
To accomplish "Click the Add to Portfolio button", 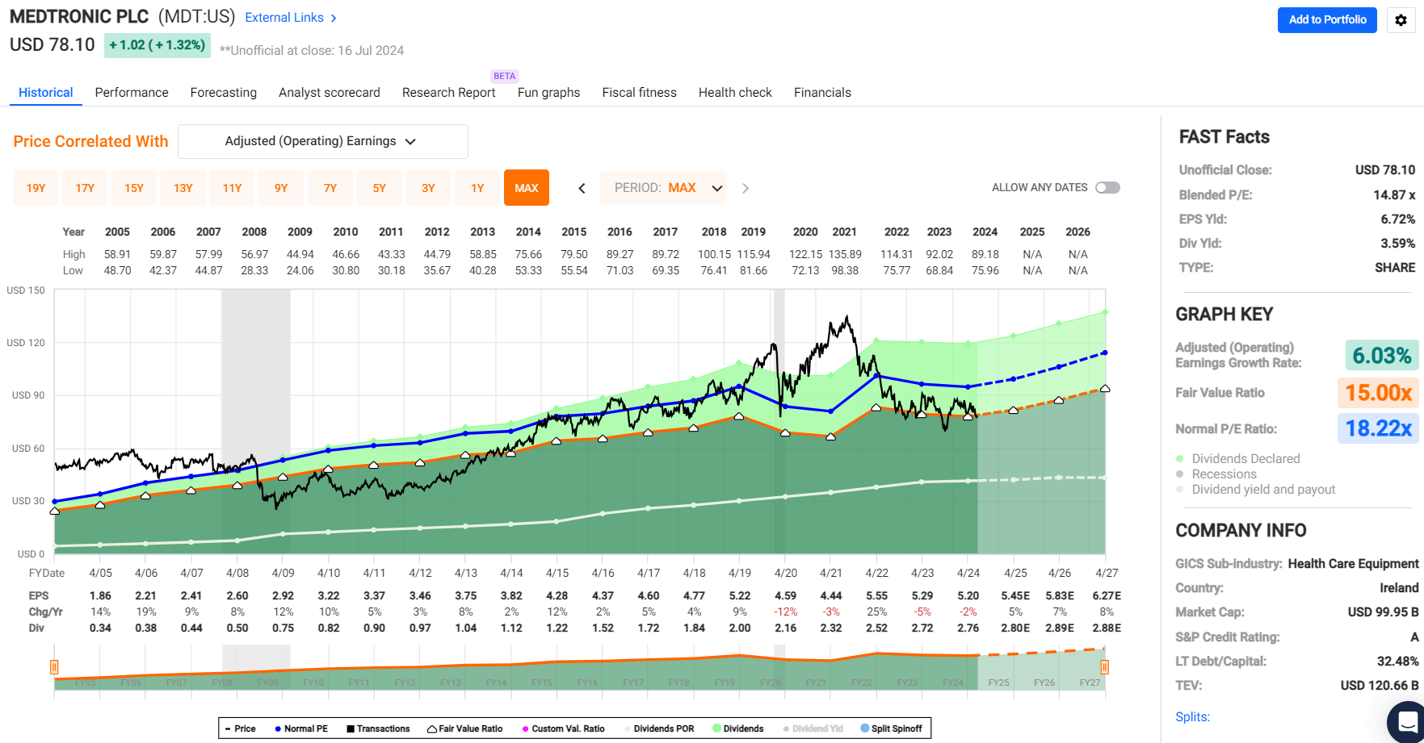I will tap(1326, 20).
